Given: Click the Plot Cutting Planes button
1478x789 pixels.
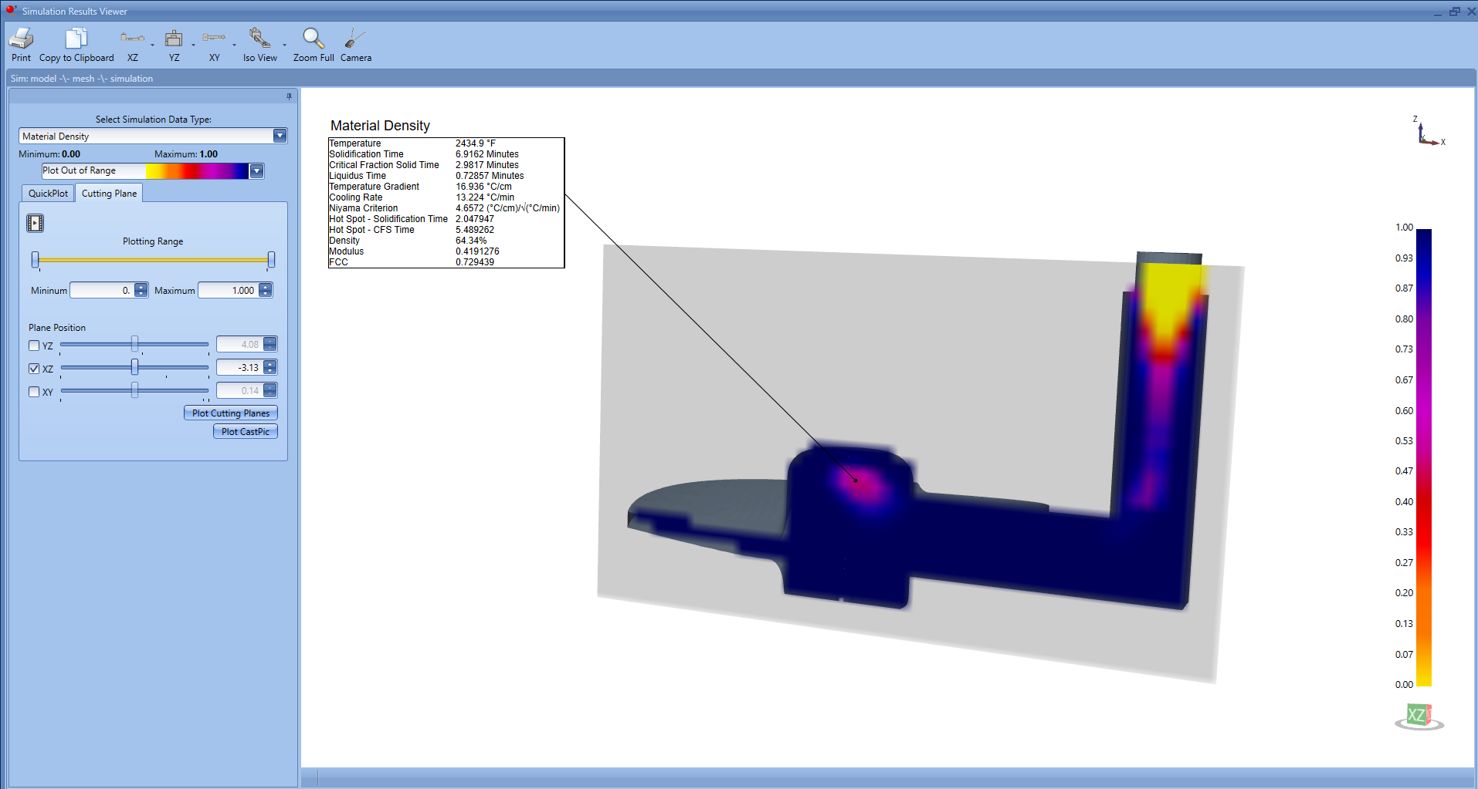Looking at the screenshot, I should (x=231, y=413).
